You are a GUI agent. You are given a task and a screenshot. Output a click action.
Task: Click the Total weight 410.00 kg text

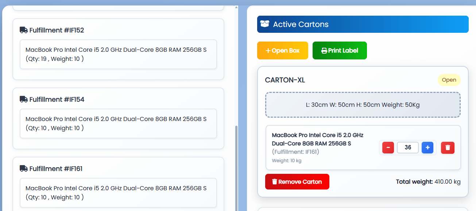click(x=428, y=182)
